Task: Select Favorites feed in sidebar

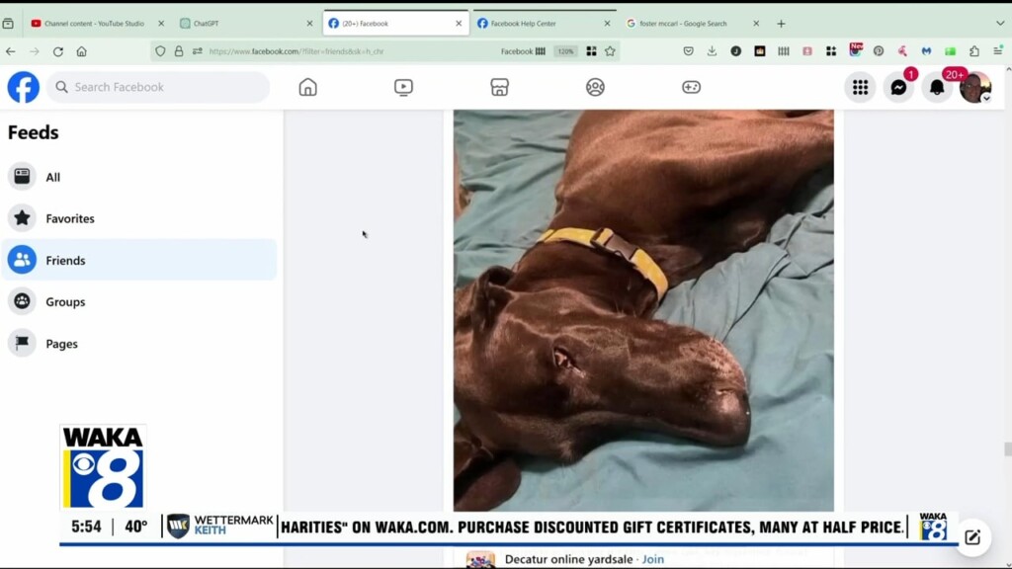Action: click(x=70, y=218)
